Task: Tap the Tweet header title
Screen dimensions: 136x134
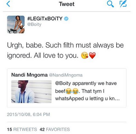Action: [x=66, y=4]
